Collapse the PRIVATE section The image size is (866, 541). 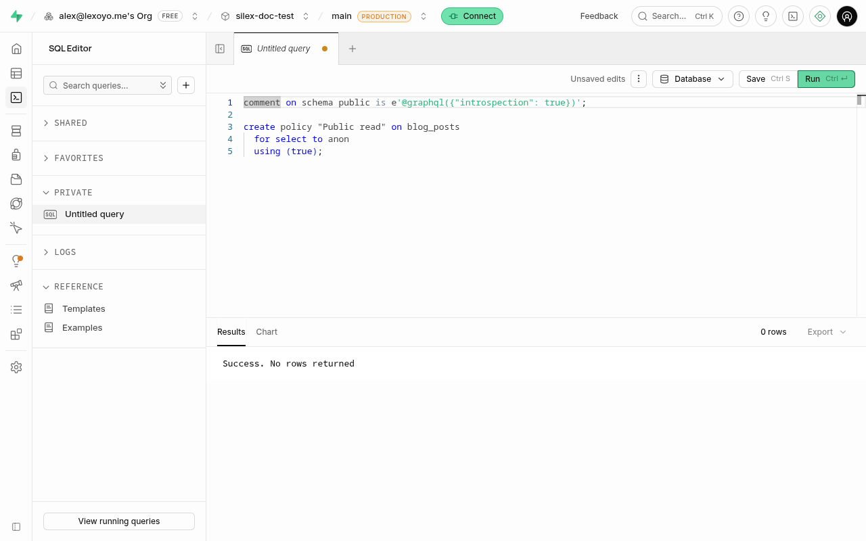click(x=119, y=193)
